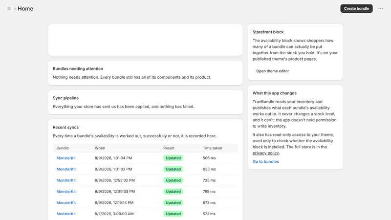Select the timestamp 8/9/2026, 1:31:03 PM
391x220 pixels.
click(x=113, y=169)
